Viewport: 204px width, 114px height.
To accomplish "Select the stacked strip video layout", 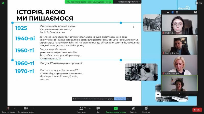I will coord(173,12).
